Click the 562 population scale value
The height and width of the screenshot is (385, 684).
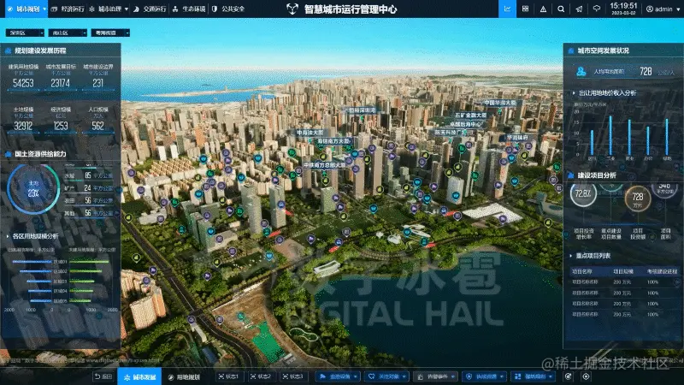(97, 126)
